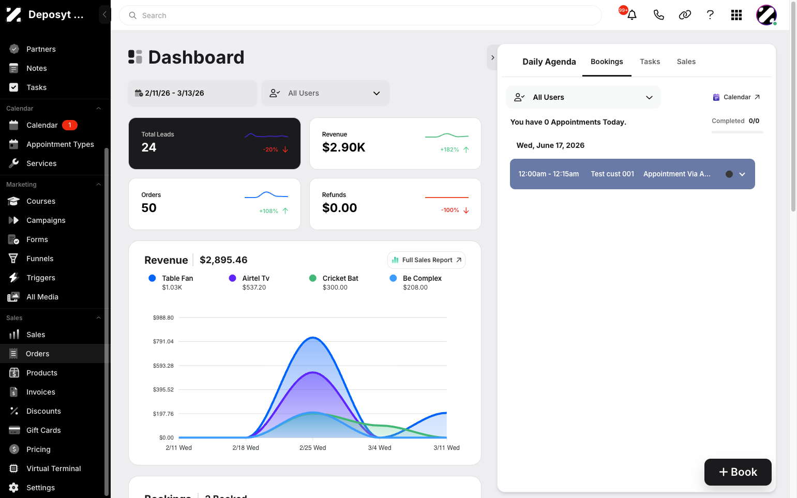Open the Total Leads card
797x498 pixels.
[x=215, y=143]
